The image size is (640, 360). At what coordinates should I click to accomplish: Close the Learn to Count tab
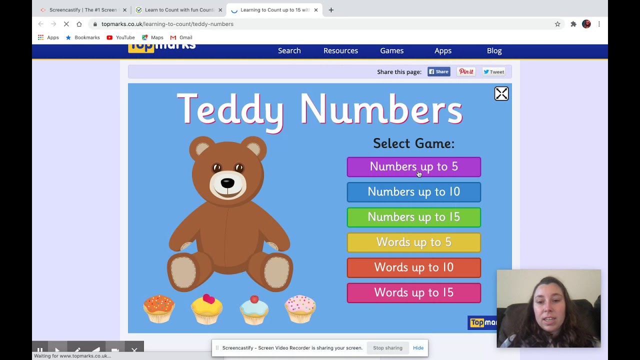220,10
